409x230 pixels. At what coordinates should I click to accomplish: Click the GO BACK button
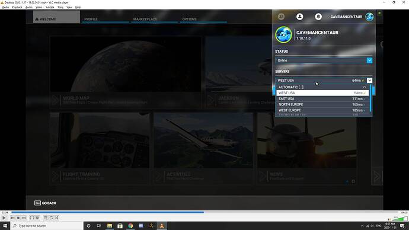(45, 203)
